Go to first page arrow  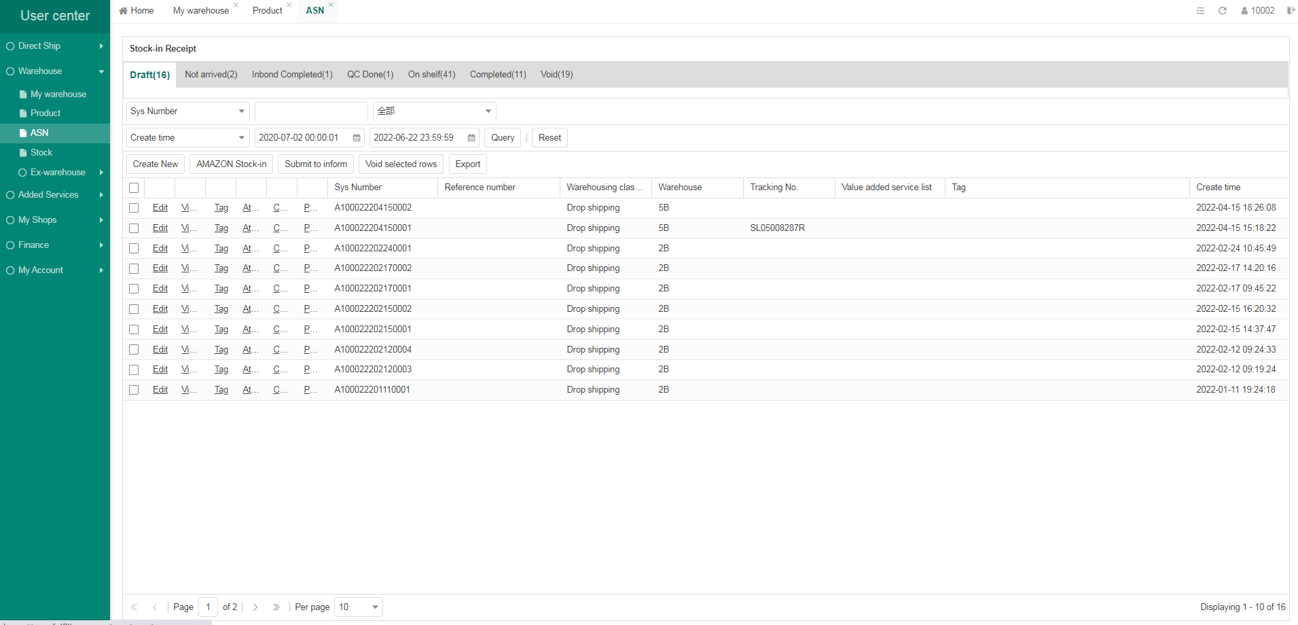click(x=134, y=607)
